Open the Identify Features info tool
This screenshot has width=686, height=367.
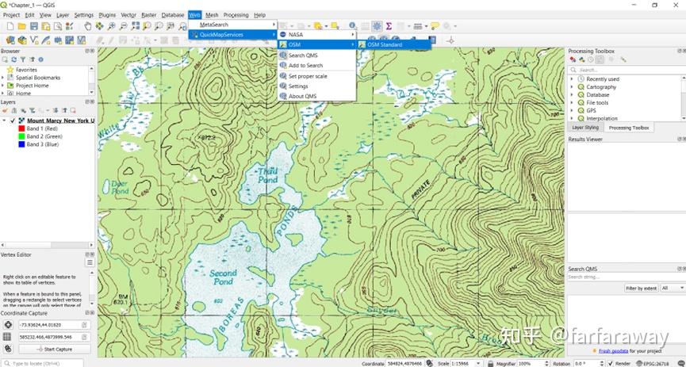click(x=353, y=26)
